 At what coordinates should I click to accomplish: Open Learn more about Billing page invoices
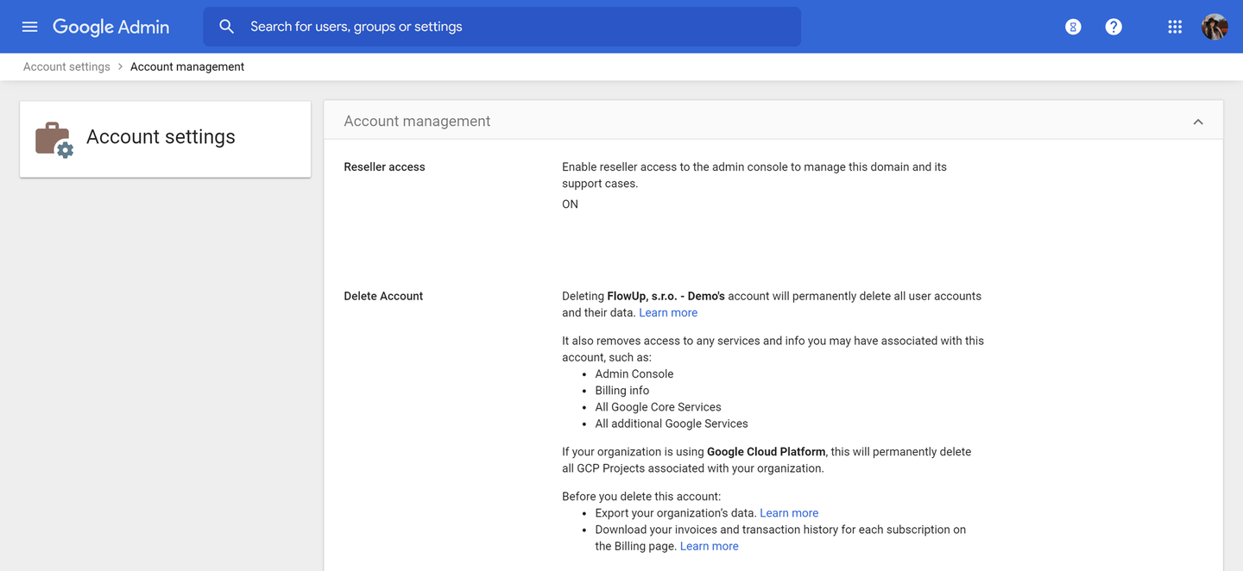[709, 546]
